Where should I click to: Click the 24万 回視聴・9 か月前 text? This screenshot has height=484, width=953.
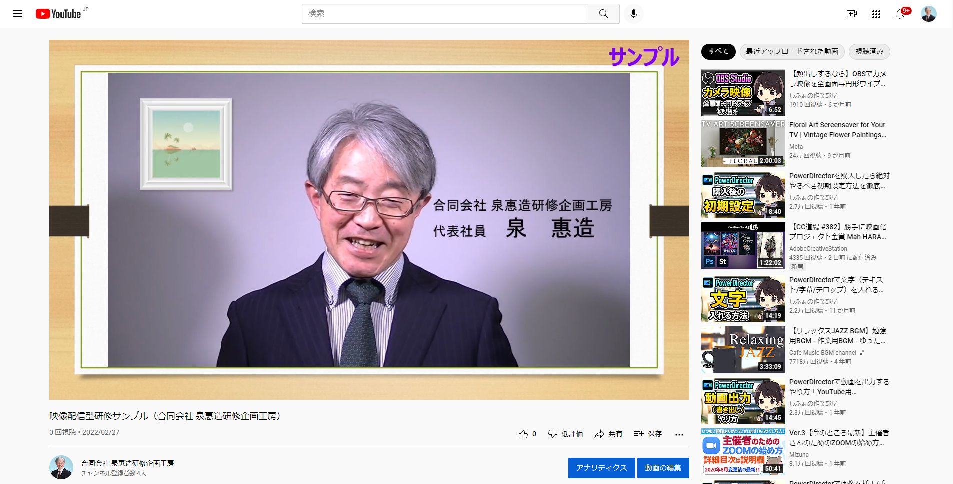pyautogui.click(x=820, y=156)
